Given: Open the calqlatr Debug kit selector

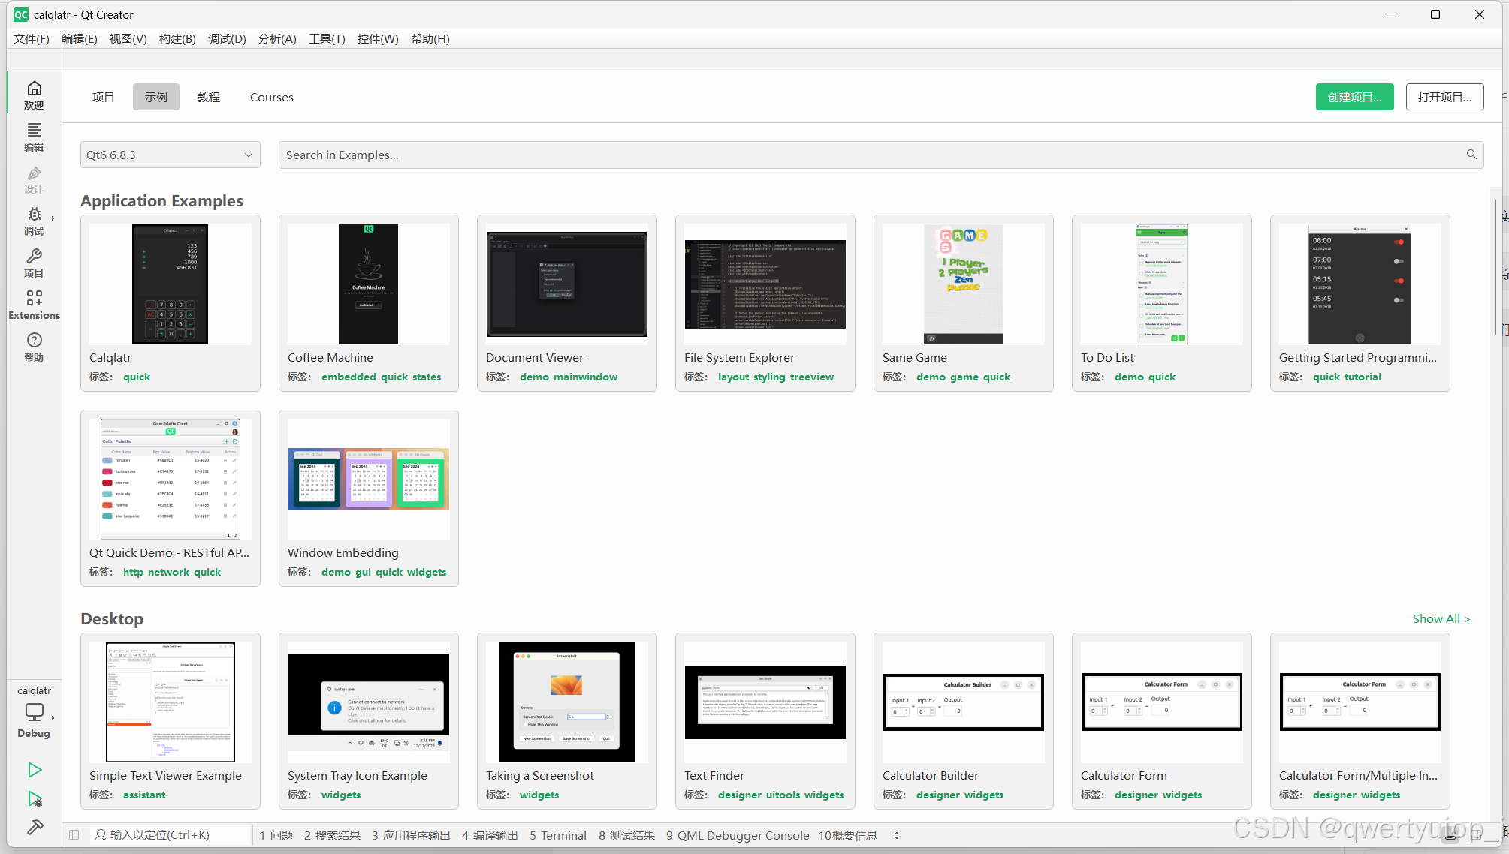Looking at the screenshot, I should [34, 711].
